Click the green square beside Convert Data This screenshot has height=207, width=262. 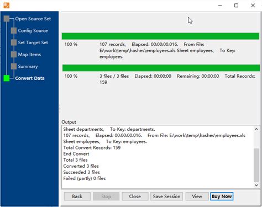(x=7, y=78)
